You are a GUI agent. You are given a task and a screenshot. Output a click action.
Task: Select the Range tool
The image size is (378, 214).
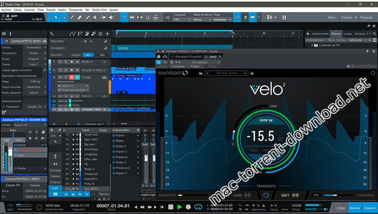(x=64, y=17)
